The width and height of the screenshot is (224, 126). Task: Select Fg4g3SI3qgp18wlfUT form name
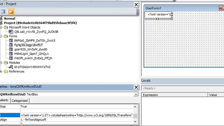tap(29, 45)
